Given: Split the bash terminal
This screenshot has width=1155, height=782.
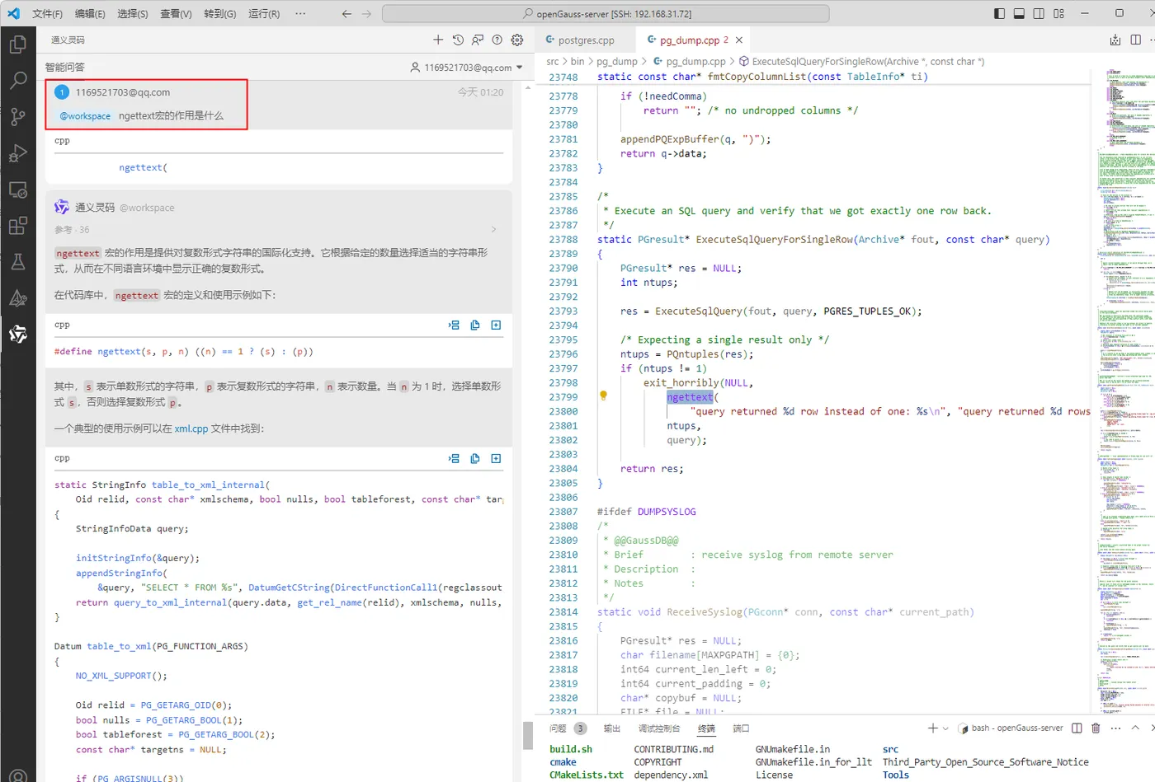Looking at the screenshot, I should coord(1077,728).
